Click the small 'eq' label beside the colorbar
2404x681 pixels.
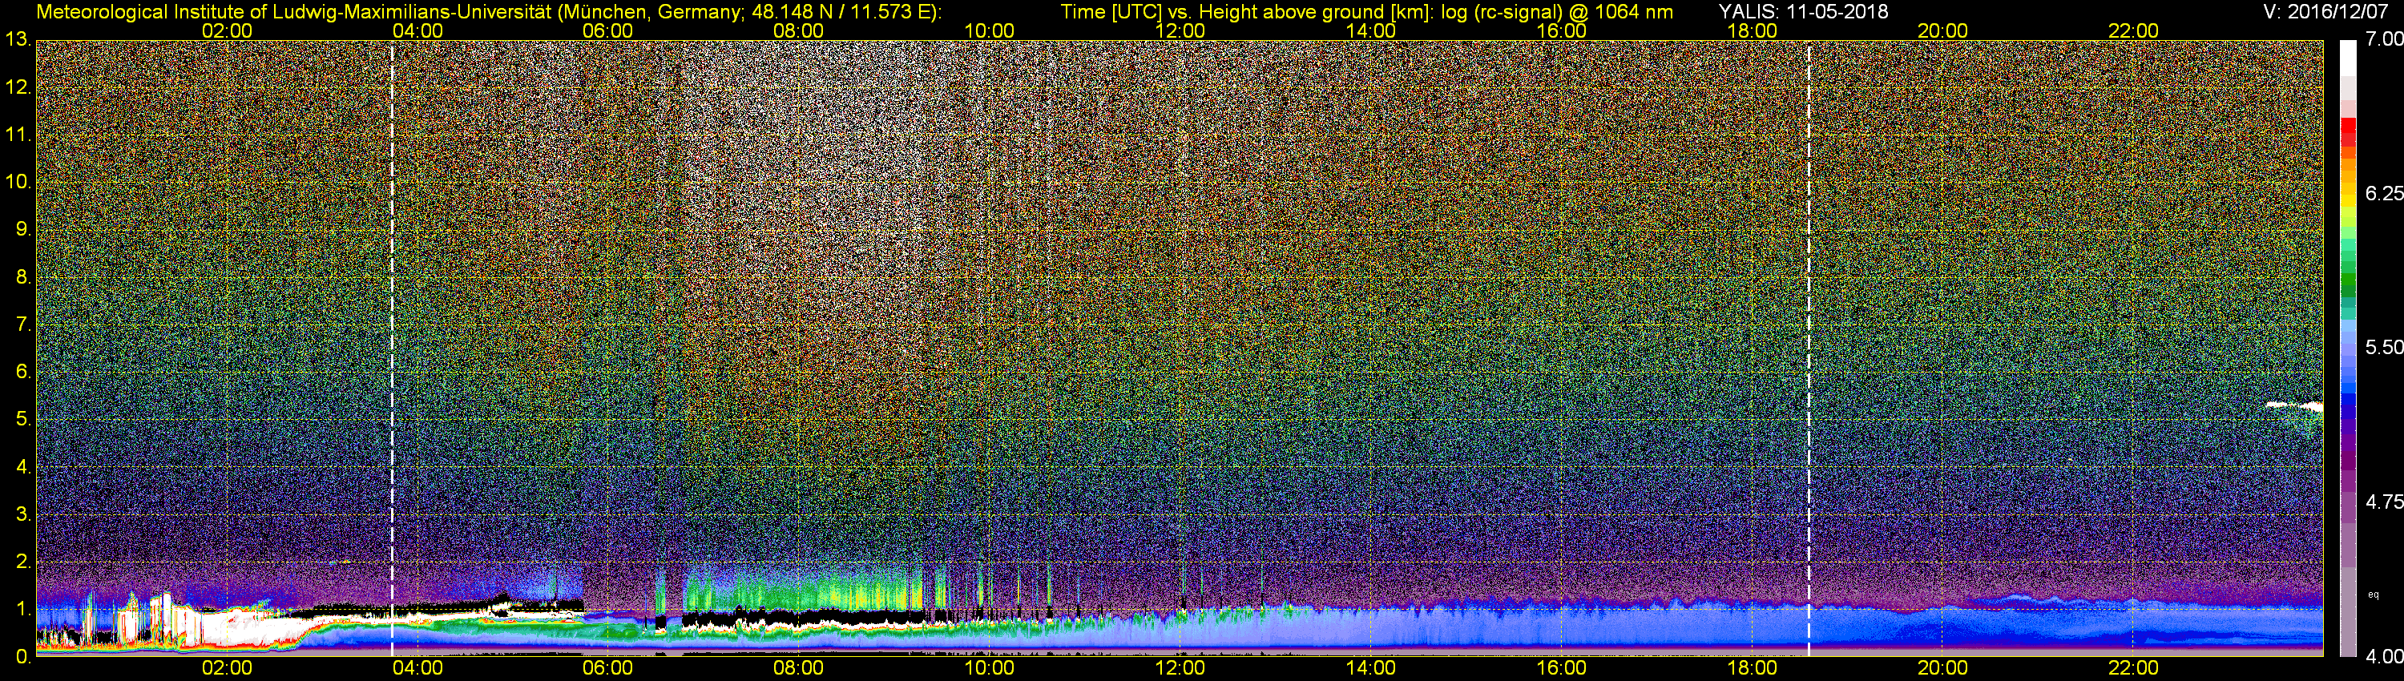(x=2374, y=594)
